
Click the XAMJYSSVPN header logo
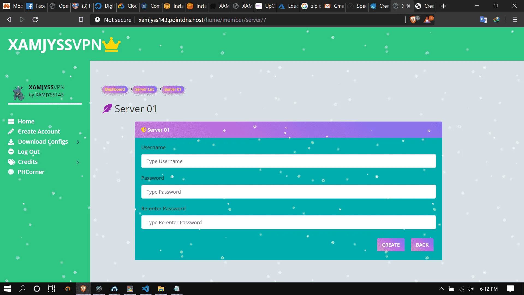[64, 45]
